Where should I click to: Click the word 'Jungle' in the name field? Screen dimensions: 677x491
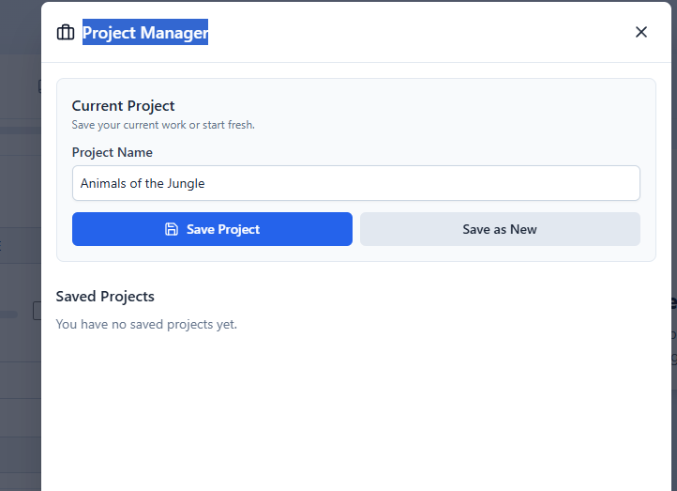pos(186,183)
